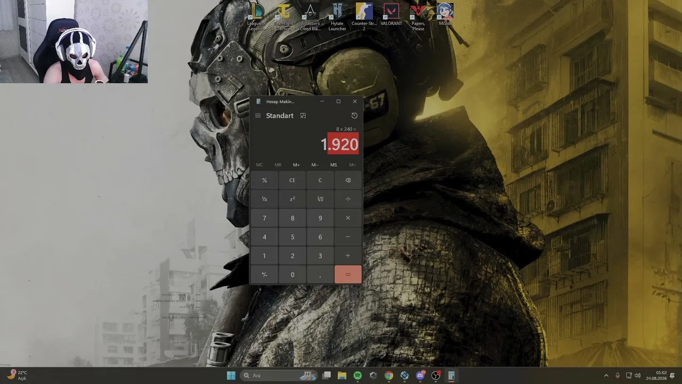
Task: Click the CE clear entry button
Action: [x=293, y=180]
